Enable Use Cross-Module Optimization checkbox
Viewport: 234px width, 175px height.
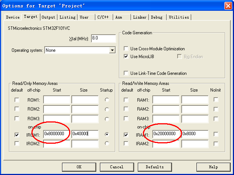click(x=127, y=49)
